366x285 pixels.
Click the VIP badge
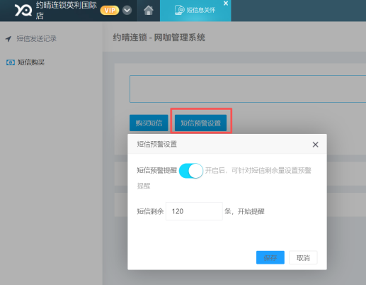pos(110,11)
